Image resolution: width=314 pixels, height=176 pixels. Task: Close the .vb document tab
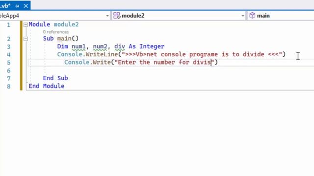[x=26, y=6]
